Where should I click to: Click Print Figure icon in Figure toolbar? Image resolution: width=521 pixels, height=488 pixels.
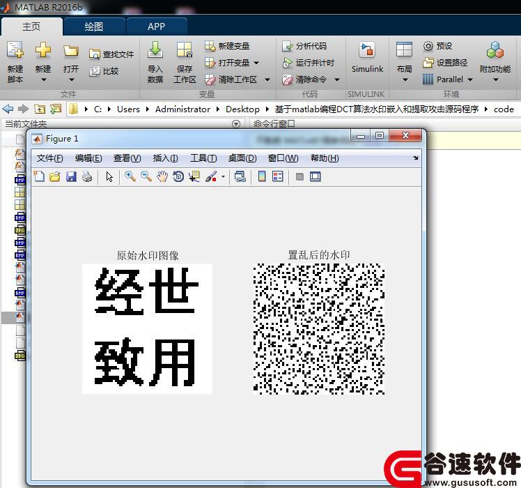pyautogui.click(x=87, y=176)
